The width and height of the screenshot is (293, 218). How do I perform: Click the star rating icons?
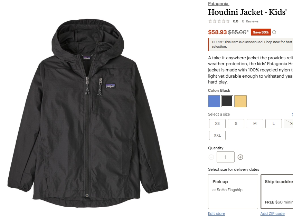coord(219,21)
